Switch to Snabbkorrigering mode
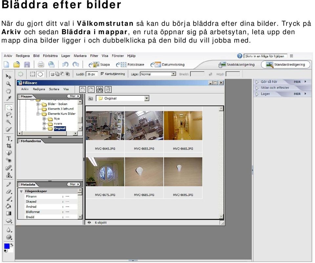The height and width of the screenshot is (263, 315). (237, 65)
